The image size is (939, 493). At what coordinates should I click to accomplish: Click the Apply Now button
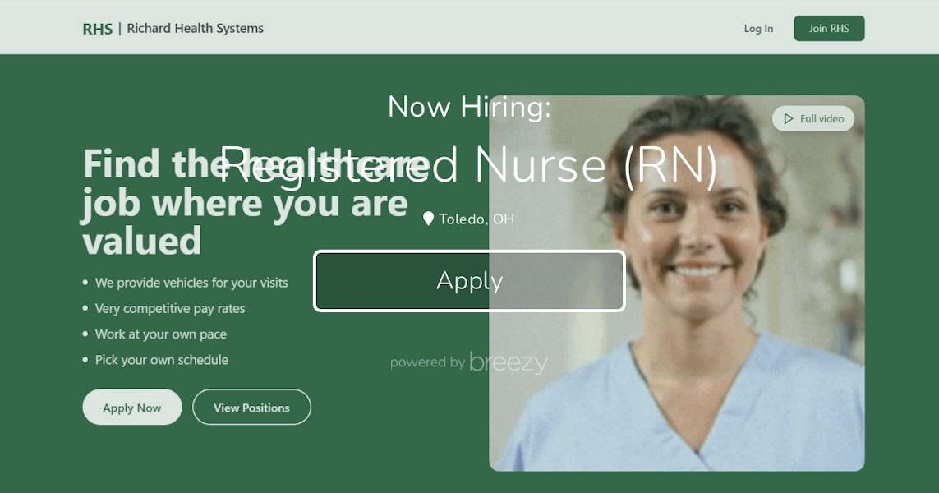point(131,408)
